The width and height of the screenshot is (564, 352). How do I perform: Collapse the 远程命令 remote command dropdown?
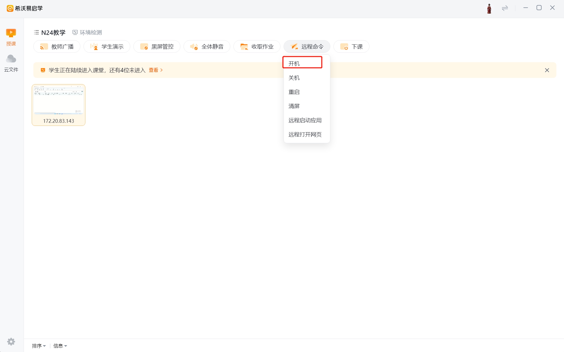[x=307, y=47]
